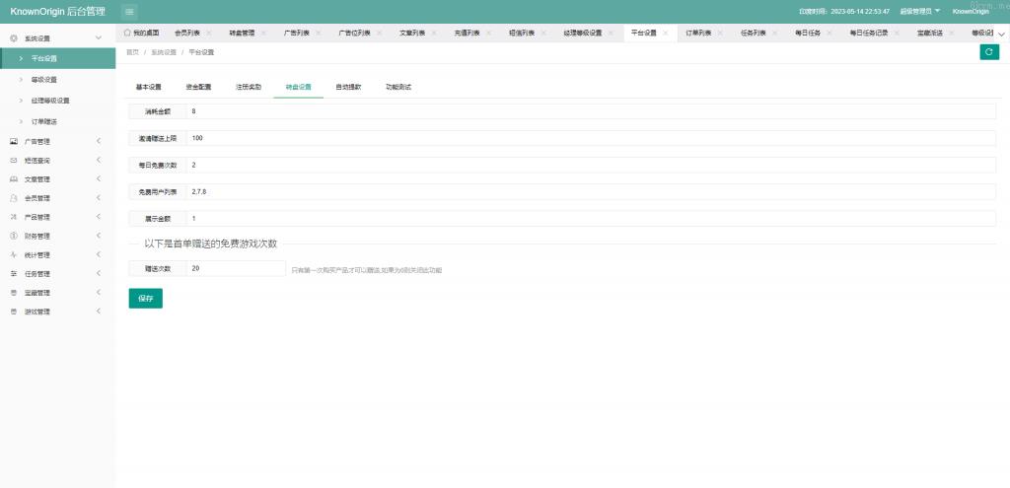Click the 赠送次数 input field
Screen dimensions: 1010x488
click(236, 268)
